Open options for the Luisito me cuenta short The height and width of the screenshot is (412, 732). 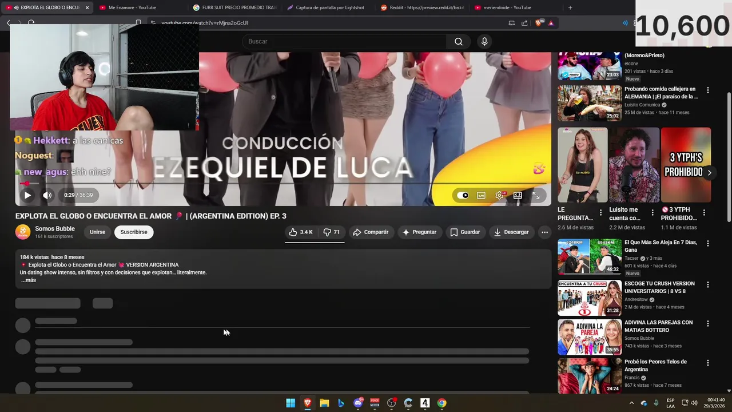coord(653,212)
